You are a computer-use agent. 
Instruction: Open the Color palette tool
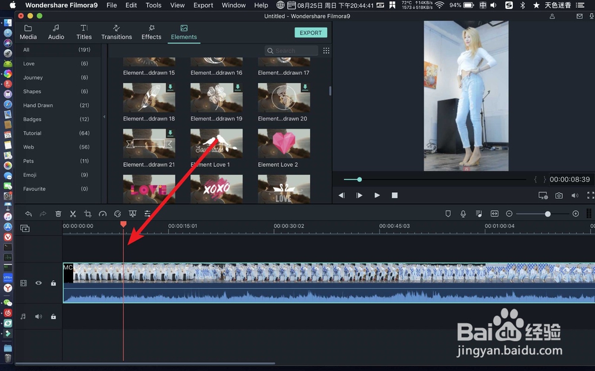click(x=118, y=214)
